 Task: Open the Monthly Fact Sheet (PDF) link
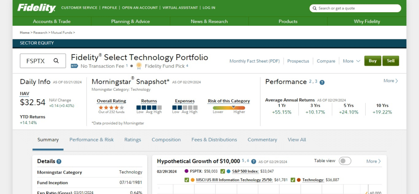coord(255,61)
